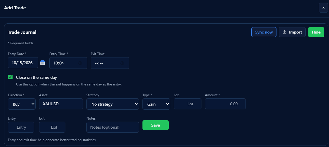Click the clock icon in Exit Time field
This screenshot has width=329, height=147.
coord(122,63)
